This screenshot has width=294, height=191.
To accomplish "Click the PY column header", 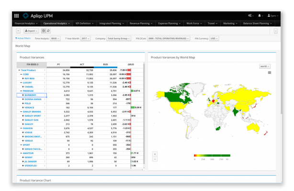I will coord(58,64).
